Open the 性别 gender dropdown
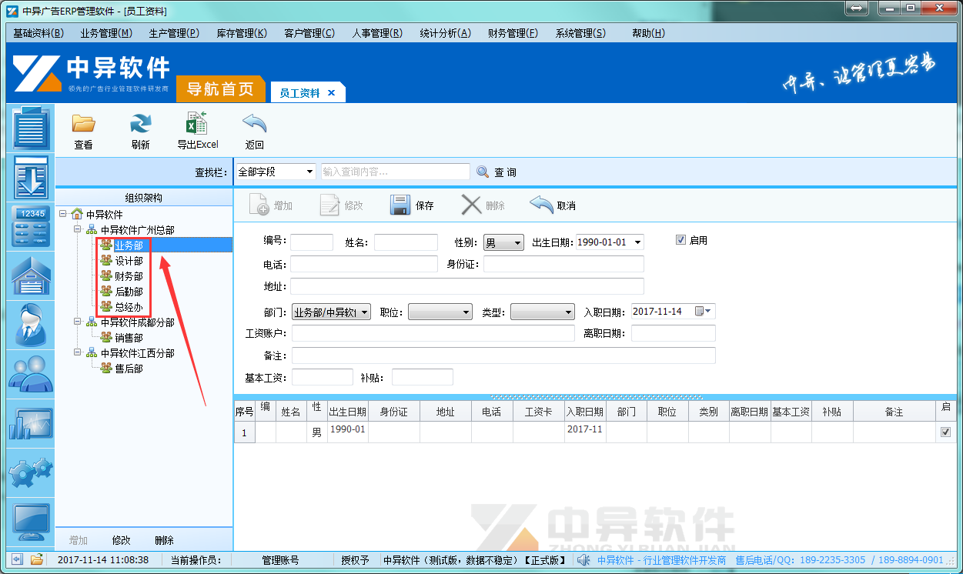The width and height of the screenshot is (963, 574). 517,243
